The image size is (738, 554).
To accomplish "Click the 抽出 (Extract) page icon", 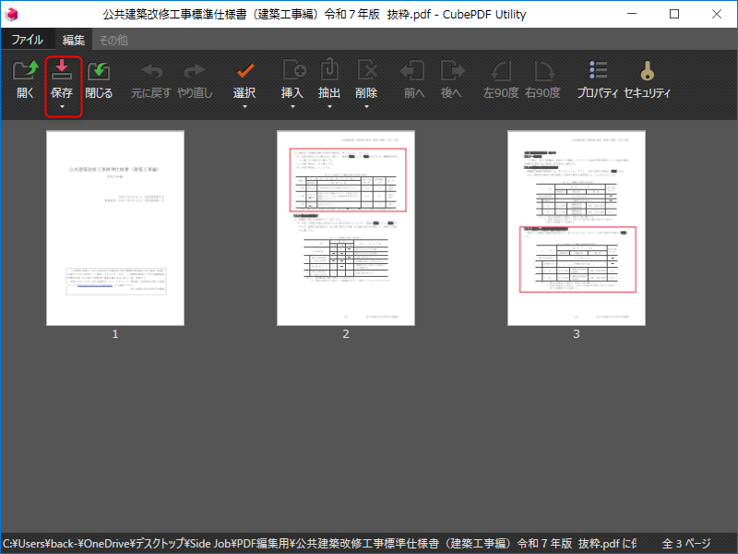I will [x=329, y=72].
